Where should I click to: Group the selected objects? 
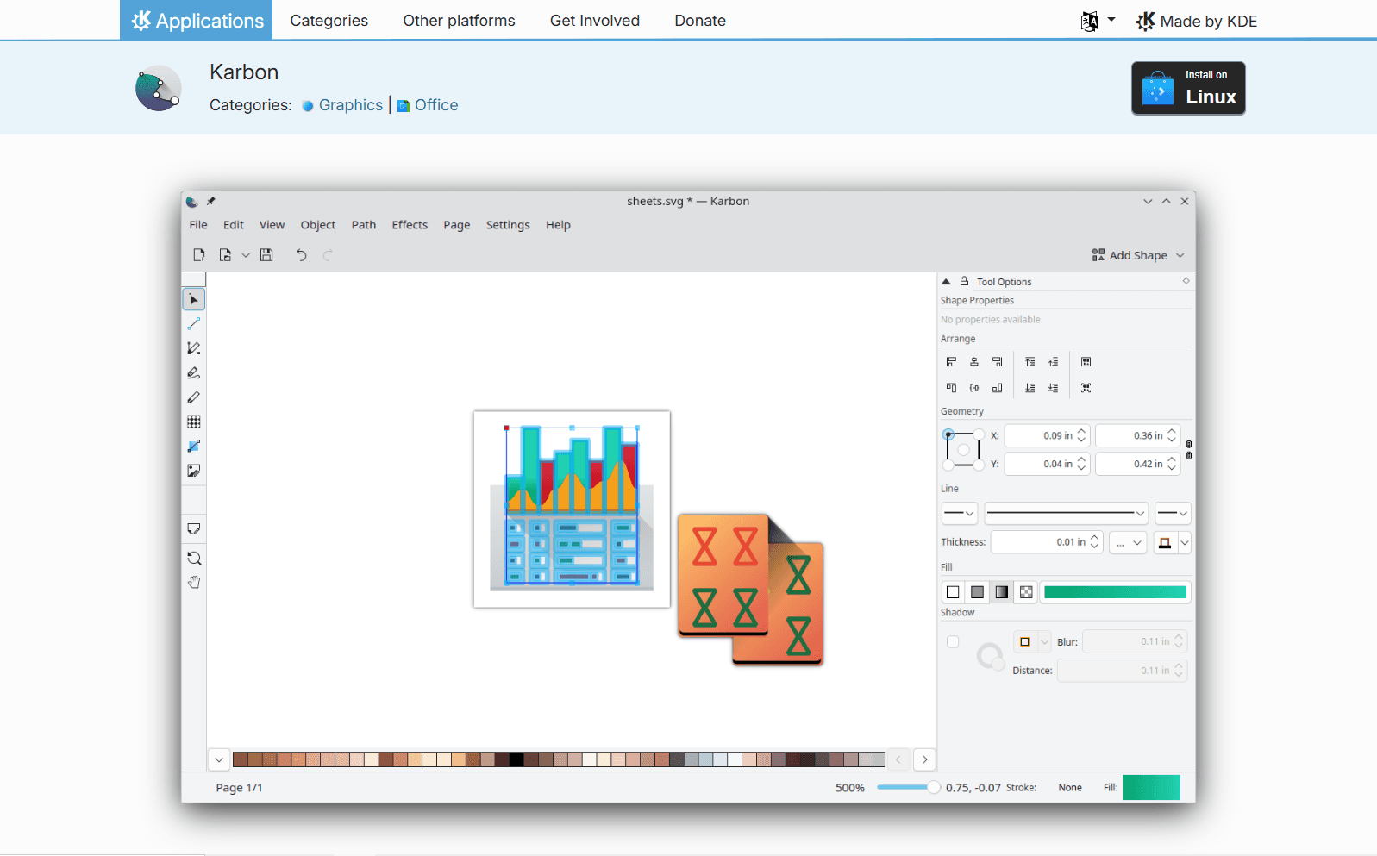[1086, 362]
